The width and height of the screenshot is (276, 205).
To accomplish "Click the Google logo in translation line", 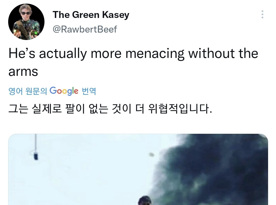I will click(x=64, y=91).
